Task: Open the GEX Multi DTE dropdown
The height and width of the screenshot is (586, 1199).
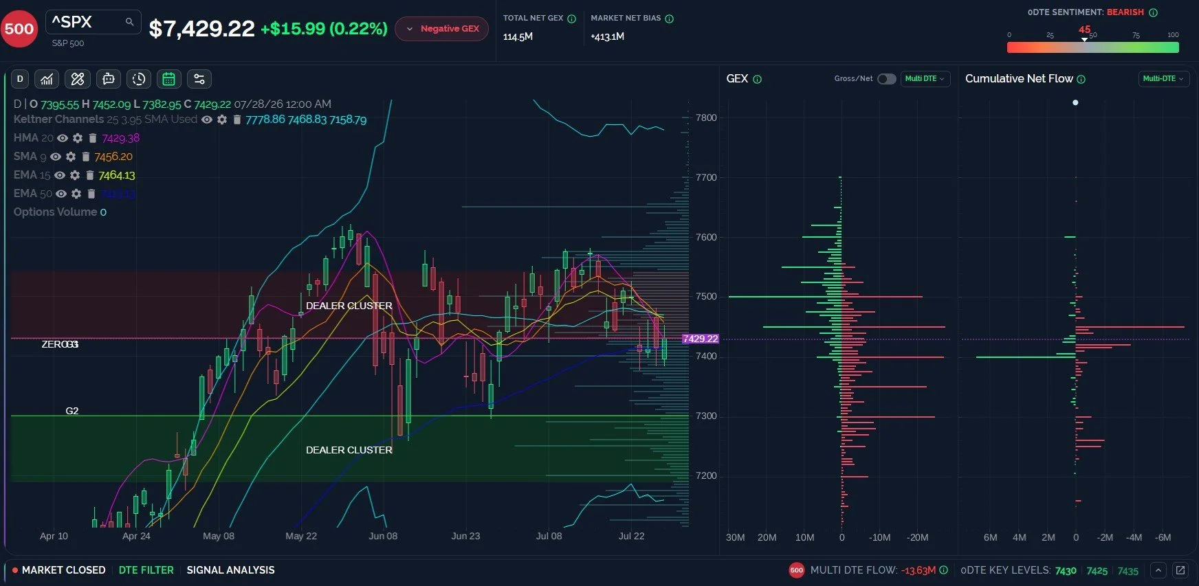Action: [925, 79]
